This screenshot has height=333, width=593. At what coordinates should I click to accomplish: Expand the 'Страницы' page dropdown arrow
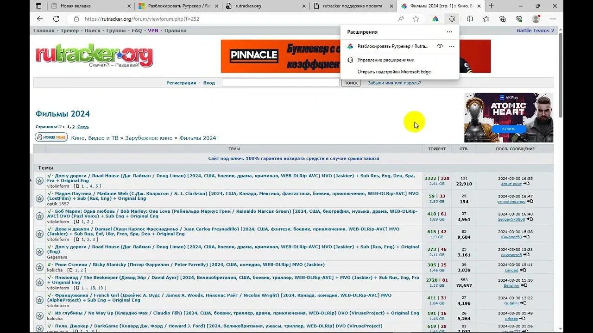click(x=59, y=127)
